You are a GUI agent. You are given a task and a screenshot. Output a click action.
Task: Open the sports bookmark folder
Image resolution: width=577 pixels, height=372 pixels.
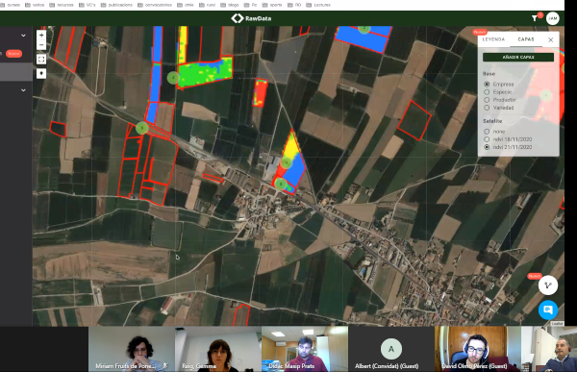coord(272,5)
